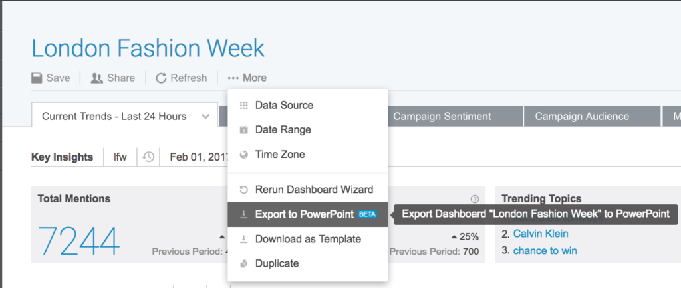
Task: Click the Refresh circular arrow icon
Action: (161, 78)
